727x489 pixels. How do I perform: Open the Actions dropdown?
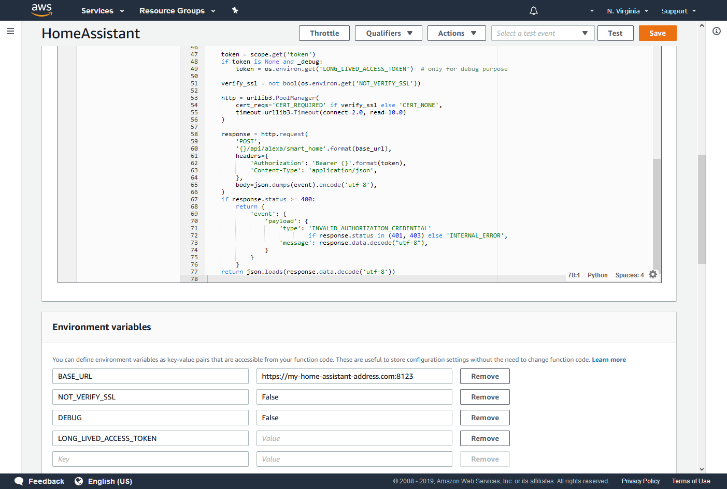pos(457,33)
